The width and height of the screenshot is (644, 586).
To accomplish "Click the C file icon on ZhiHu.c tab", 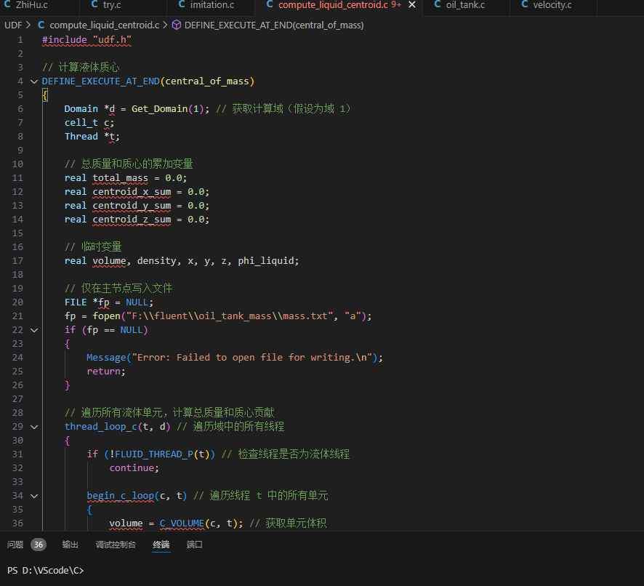I will pyautogui.click(x=7, y=6).
